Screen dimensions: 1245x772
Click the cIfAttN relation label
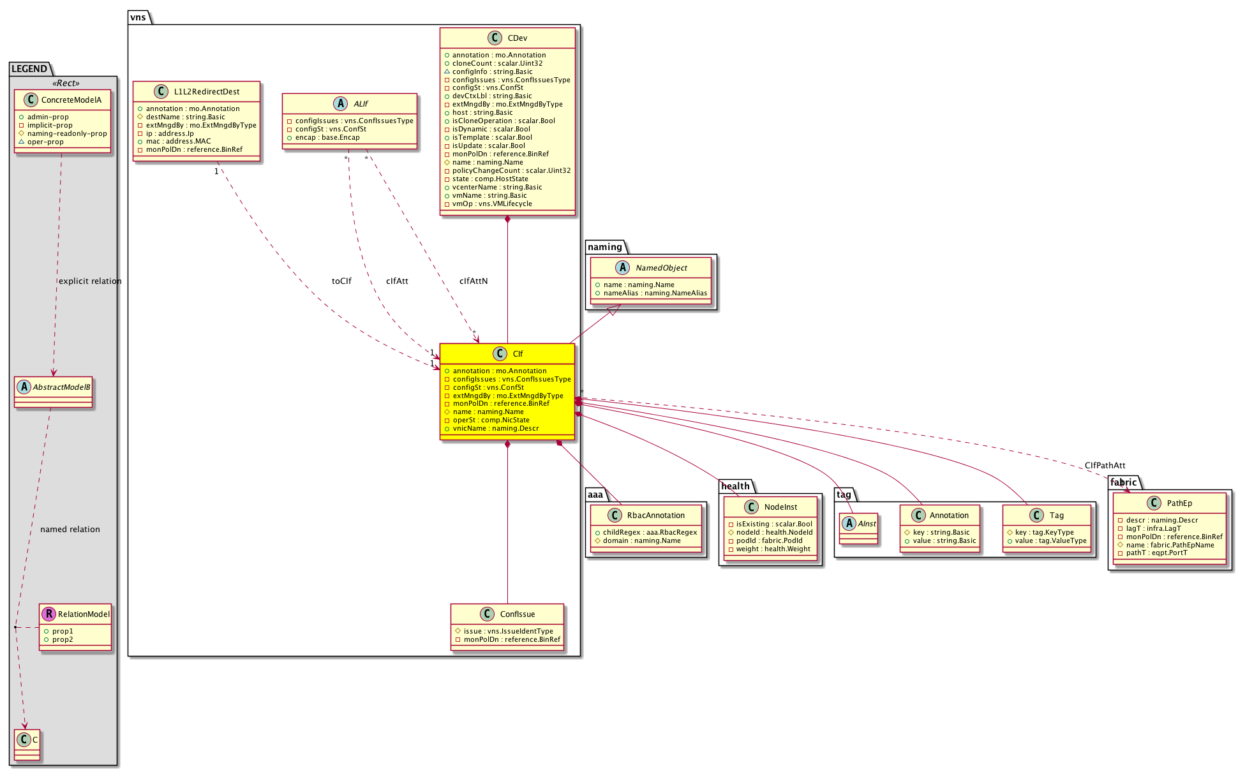click(x=473, y=281)
